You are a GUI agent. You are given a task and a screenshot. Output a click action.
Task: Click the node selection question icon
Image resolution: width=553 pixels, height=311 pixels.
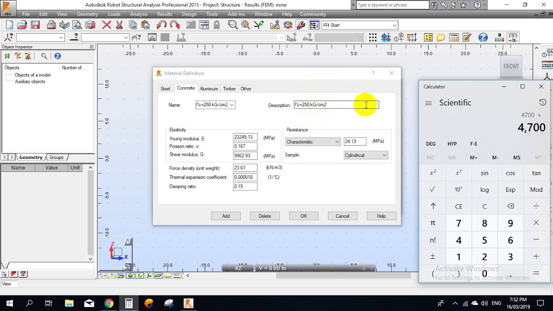pyautogui.click(x=9, y=38)
